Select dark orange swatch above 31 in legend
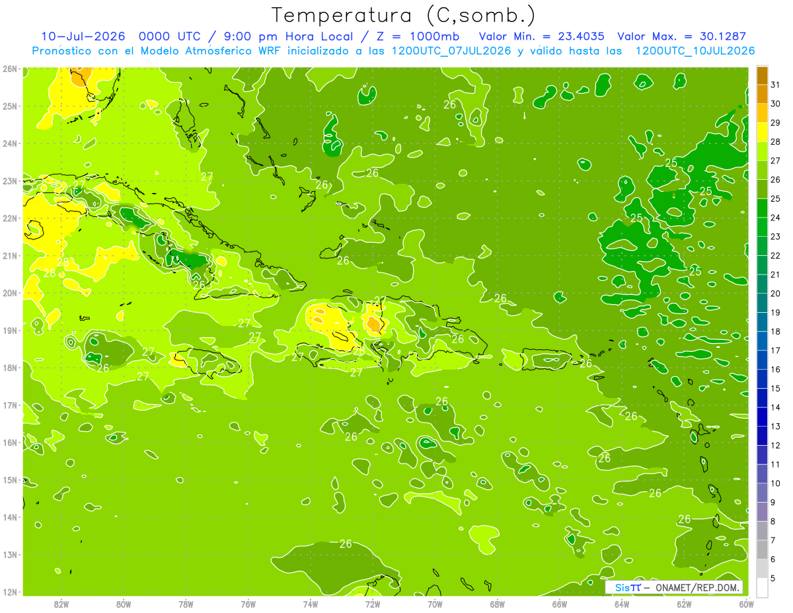This screenshot has height=613, width=793. 763,75
